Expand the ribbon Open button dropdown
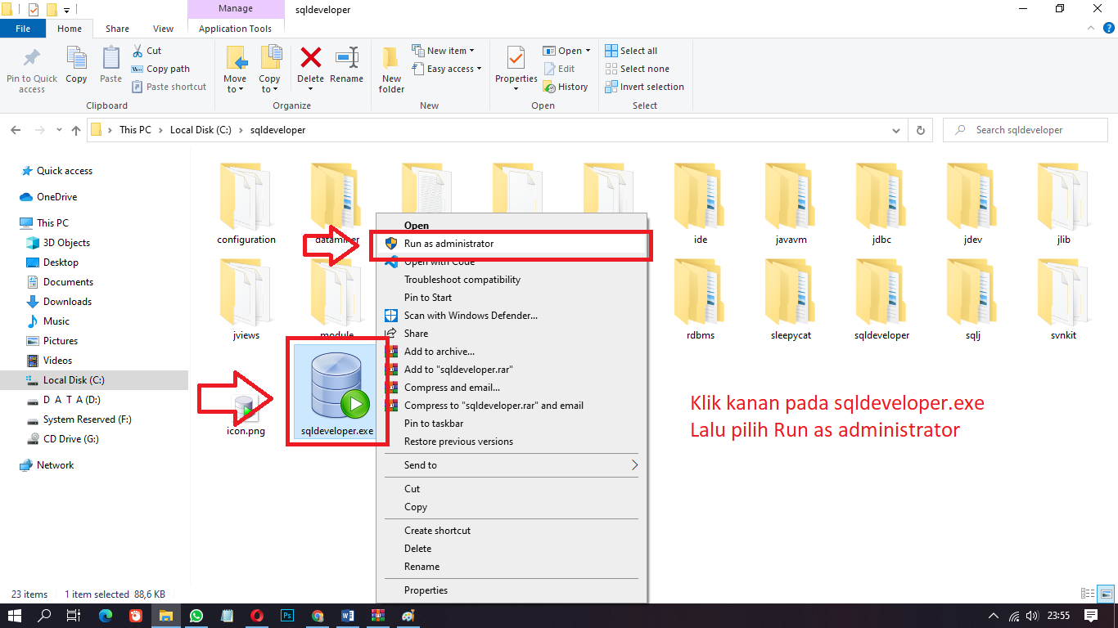The width and height of the screenshot is (1118, 628). [566, 51]
